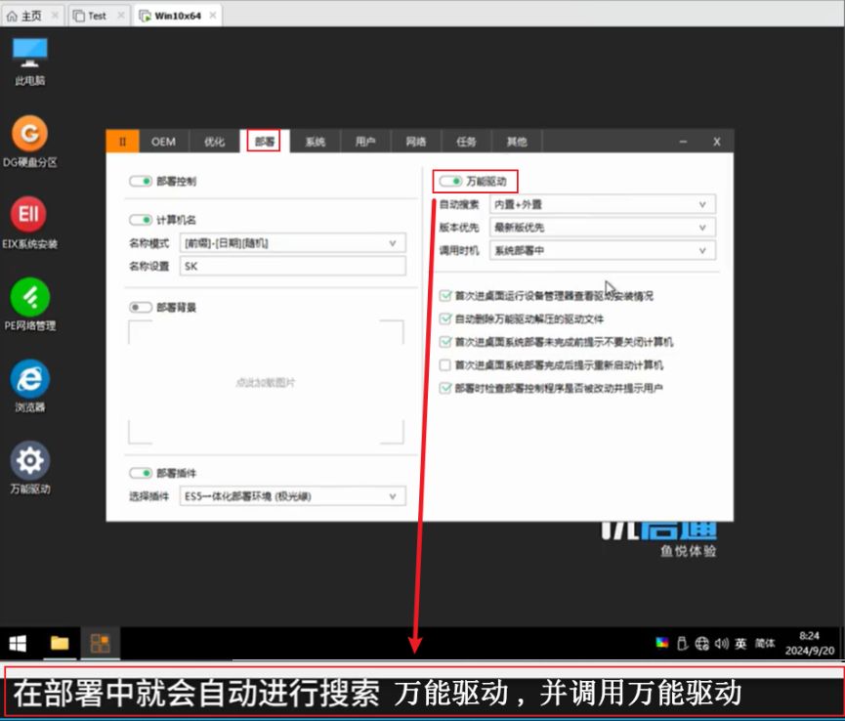Open the 自动搜索 dropdown list
Viewport: 845px width, 721px height.
pos(602,204)
